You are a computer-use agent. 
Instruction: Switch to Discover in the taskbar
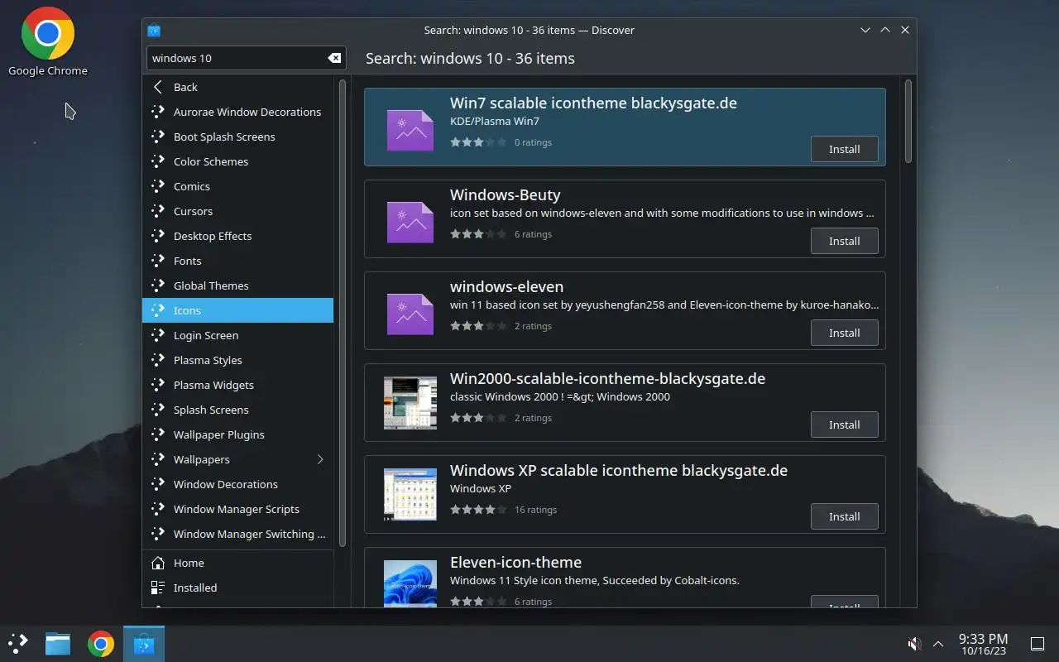(x=144, y=643)
